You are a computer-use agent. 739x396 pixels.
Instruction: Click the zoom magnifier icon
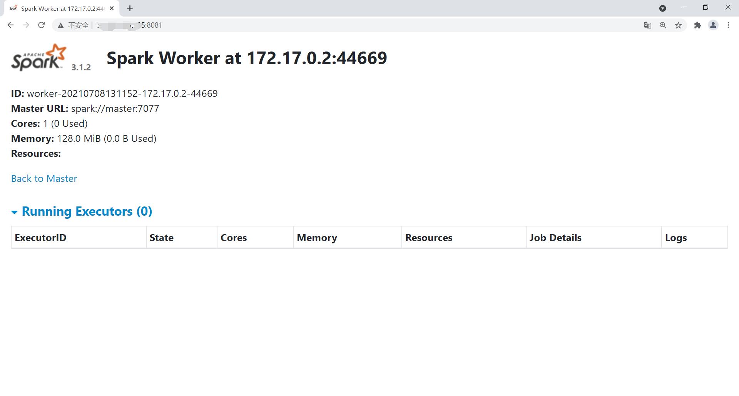tap(663, 25)
